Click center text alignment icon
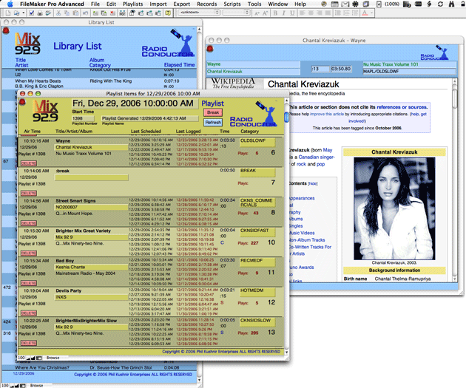Image resolution: width=466 pixels, height=388 pixels. (x=311, y=13)
